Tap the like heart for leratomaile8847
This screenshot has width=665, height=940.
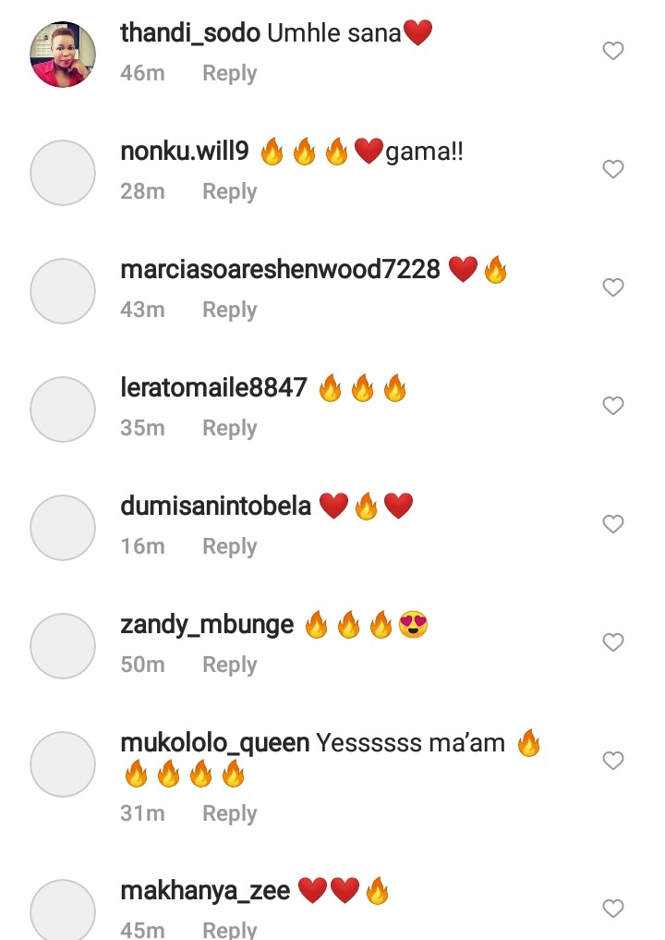tap(613, 406)
